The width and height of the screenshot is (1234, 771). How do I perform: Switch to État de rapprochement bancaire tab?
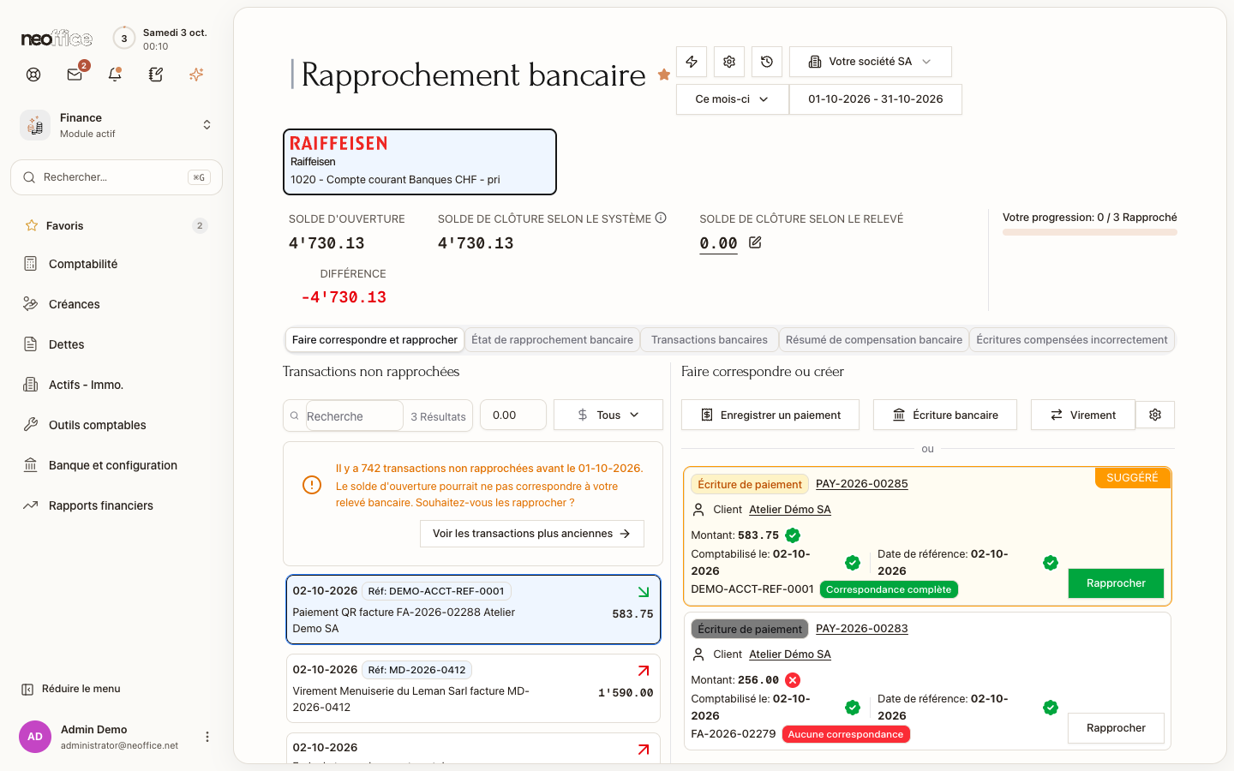[x=552, y=340]
